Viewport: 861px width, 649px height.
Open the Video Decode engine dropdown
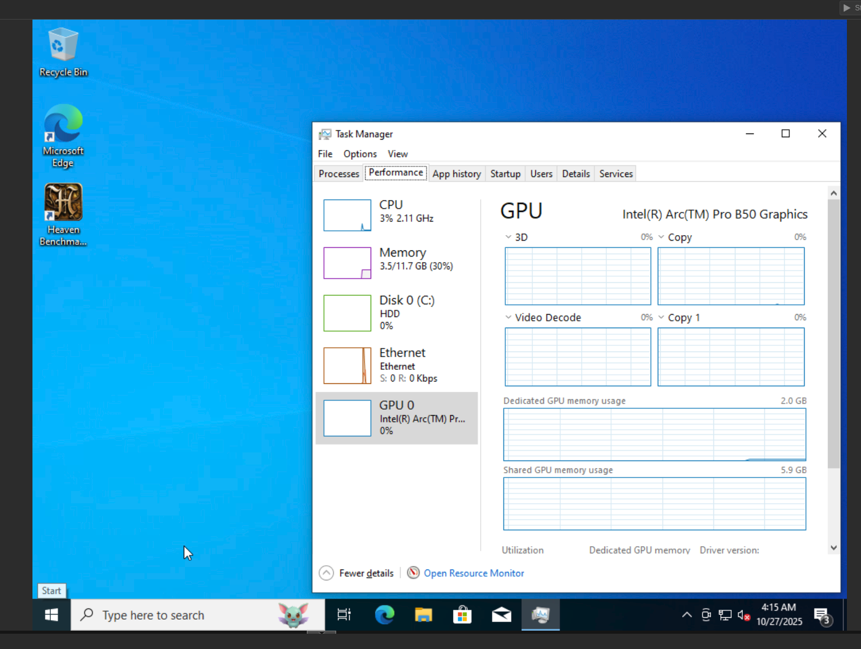click(509, 317)
